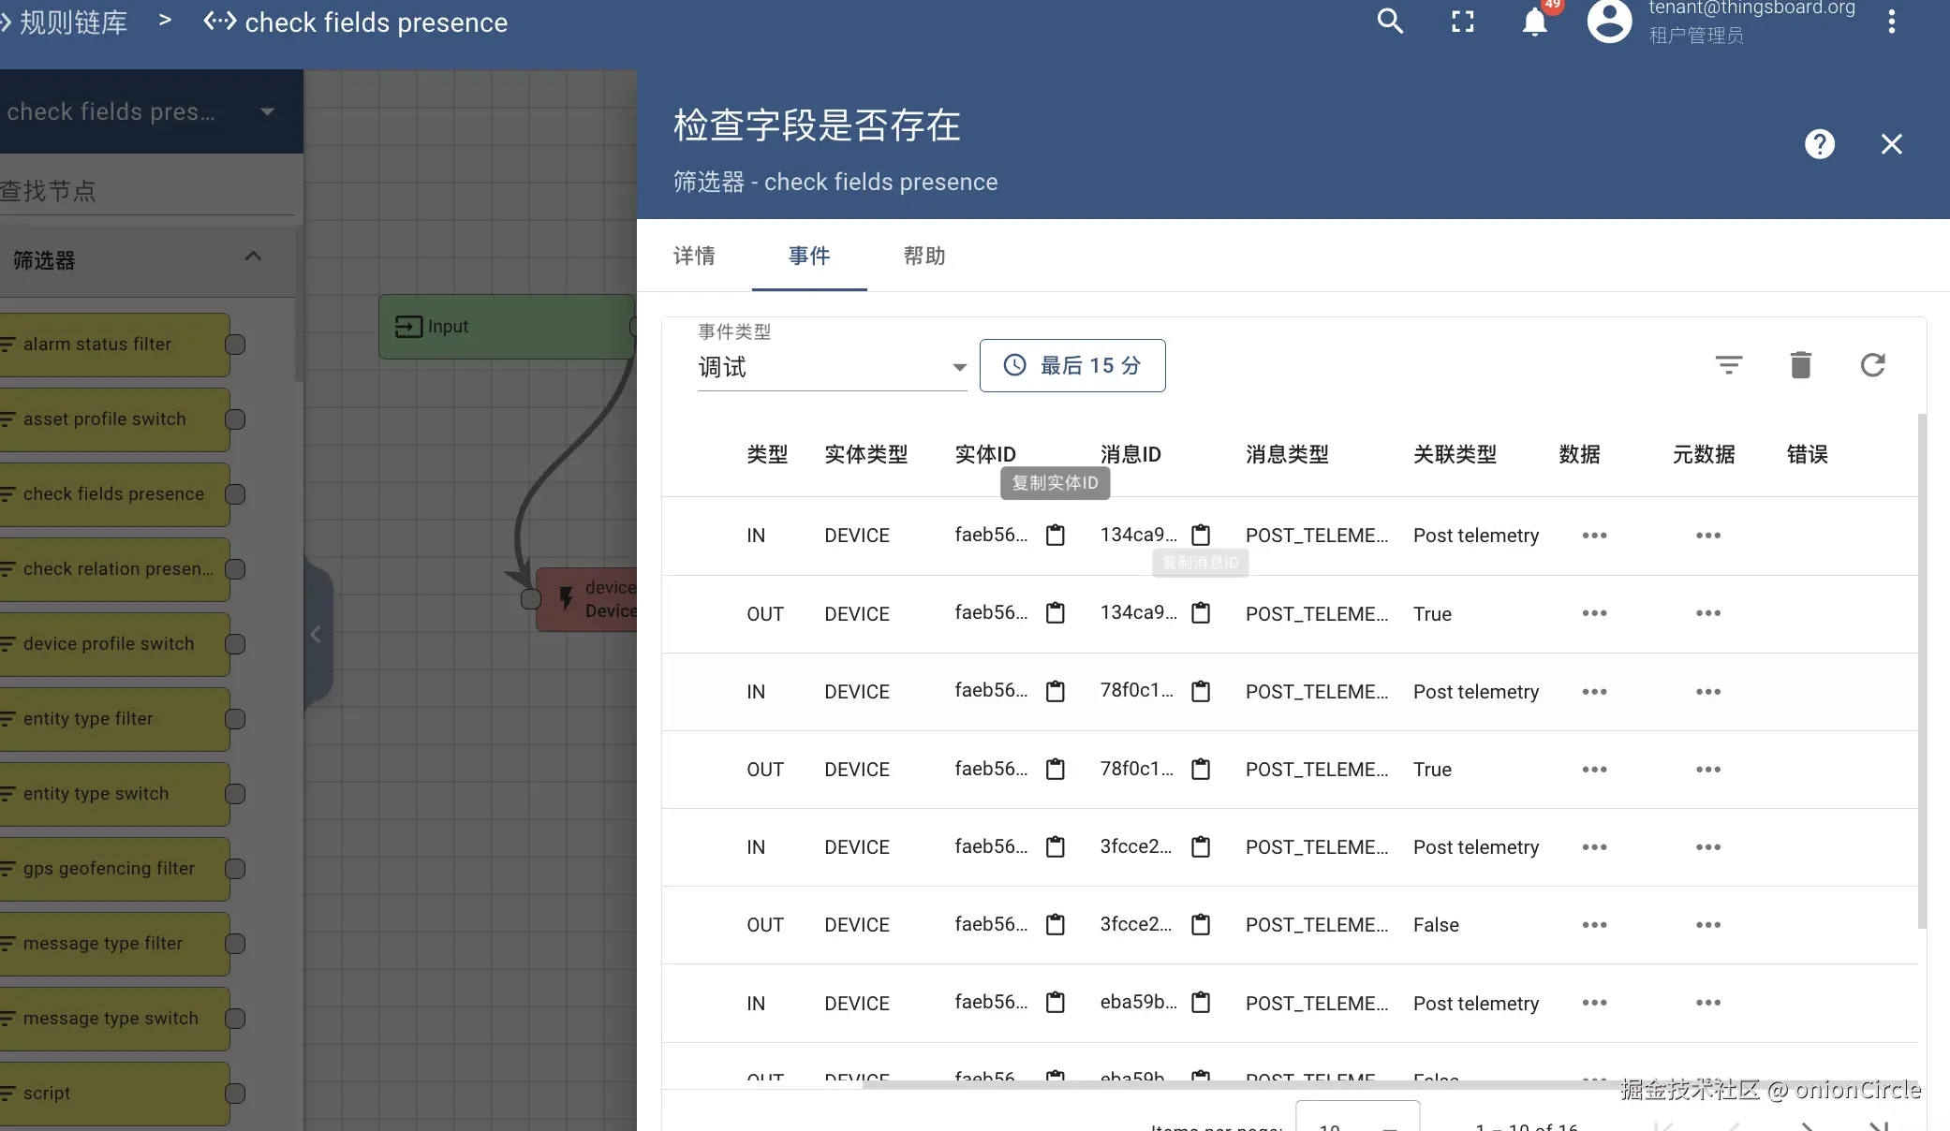Image resolution: width=1950 pixels, height=1131 pixels.
Task: Click the 查找节点 search field
Action: [145, 191]
